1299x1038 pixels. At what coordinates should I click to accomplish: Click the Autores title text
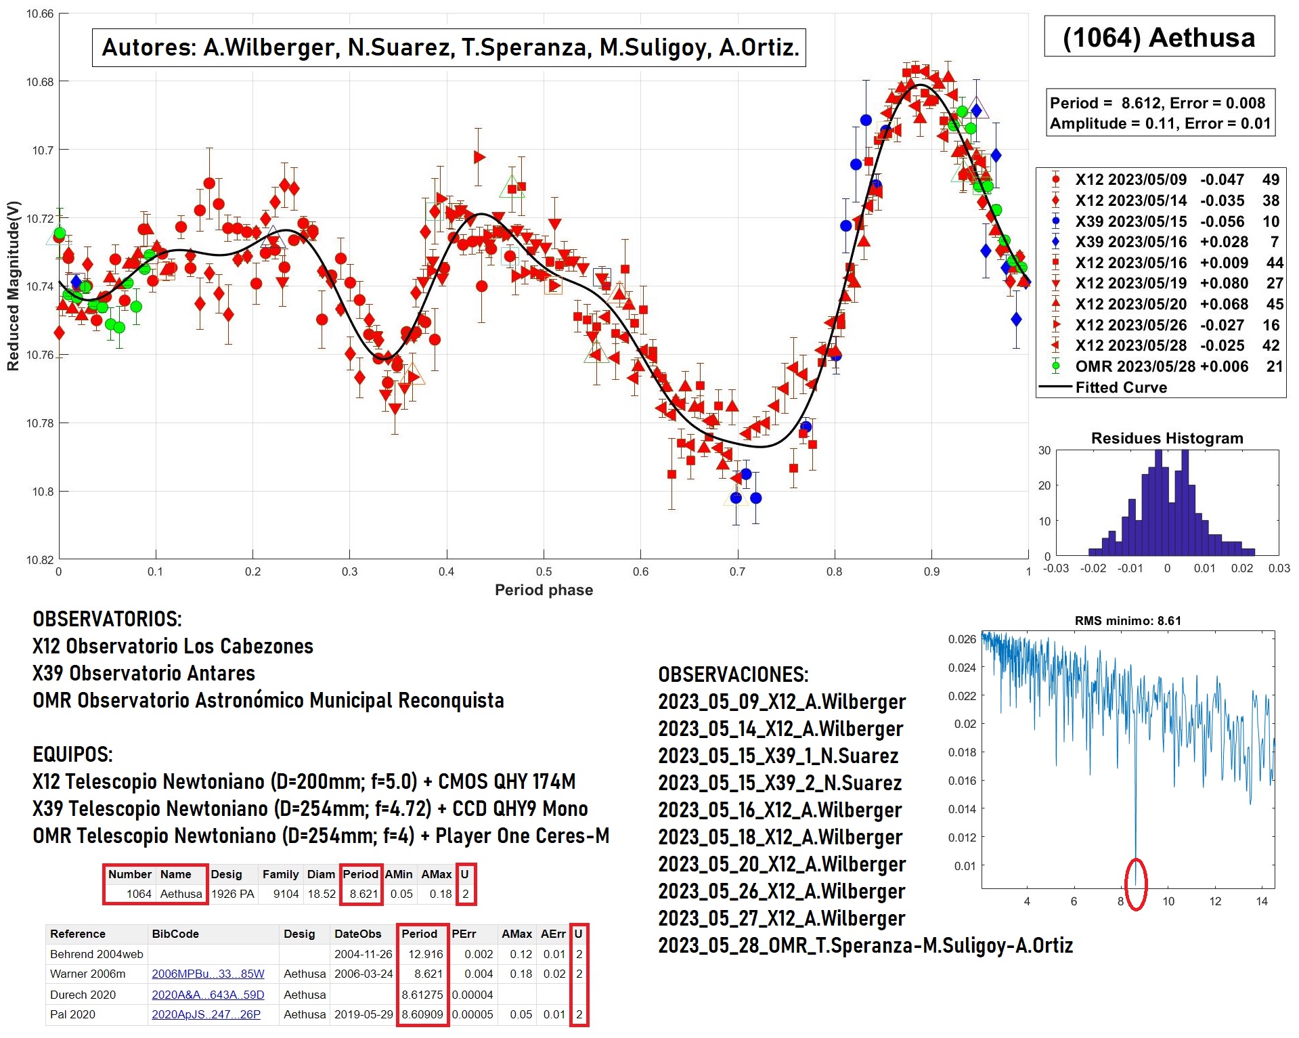click(x=449, y=47)
